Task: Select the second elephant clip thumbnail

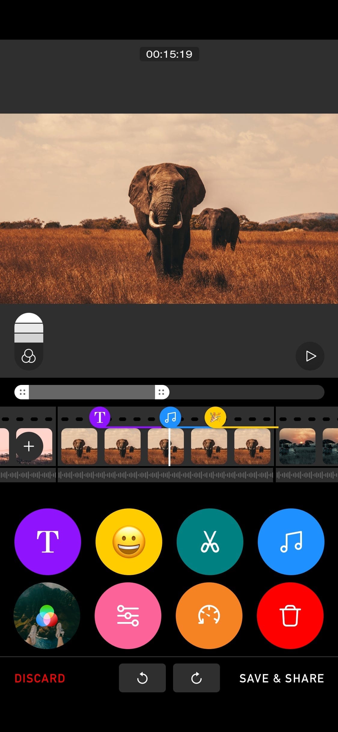Action: 123,446
